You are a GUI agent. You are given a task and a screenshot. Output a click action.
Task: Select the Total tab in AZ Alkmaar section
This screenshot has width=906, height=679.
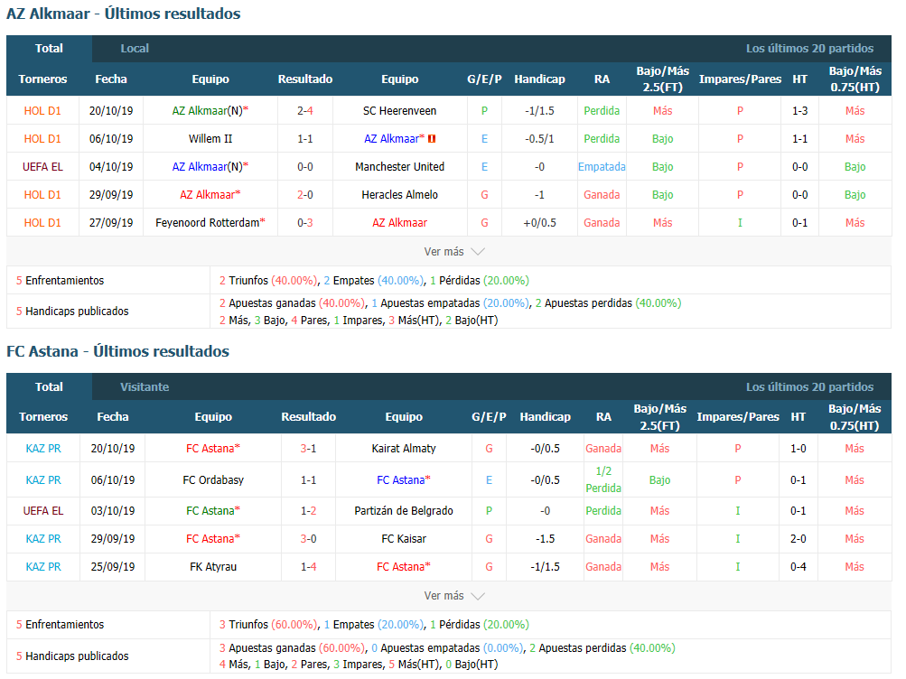49,49
